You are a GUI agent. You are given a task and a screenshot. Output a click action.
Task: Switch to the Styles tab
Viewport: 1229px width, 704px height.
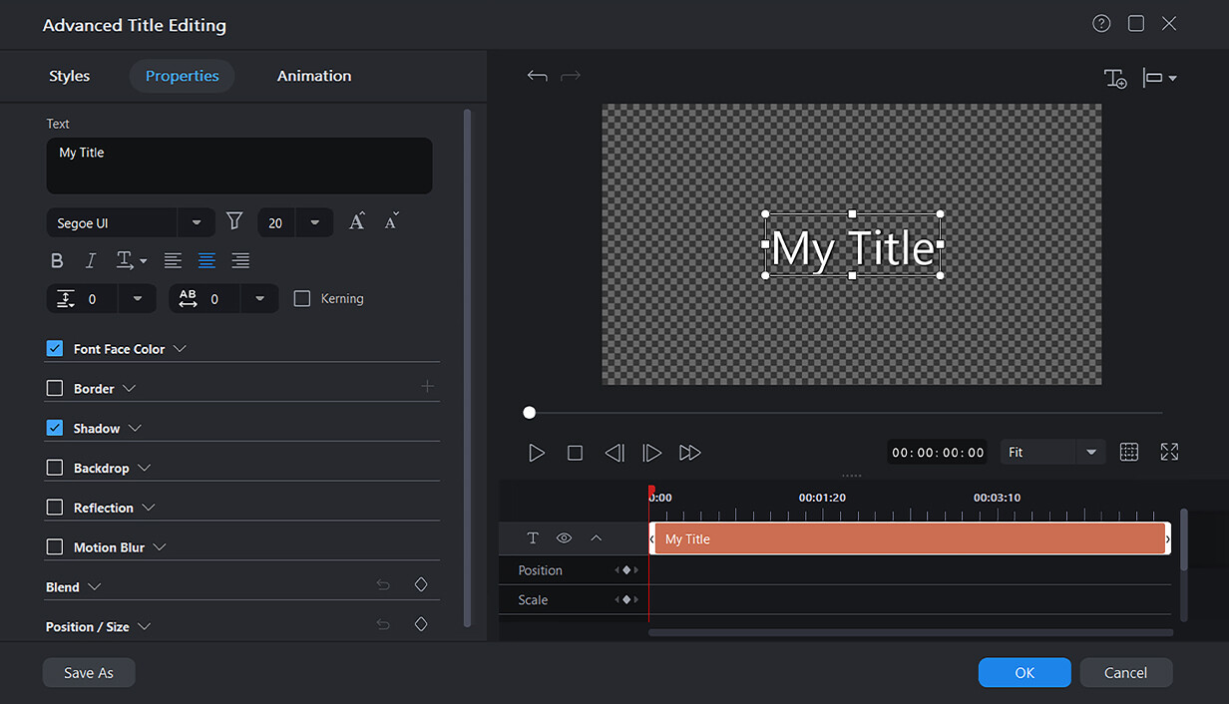pos(69,75)
